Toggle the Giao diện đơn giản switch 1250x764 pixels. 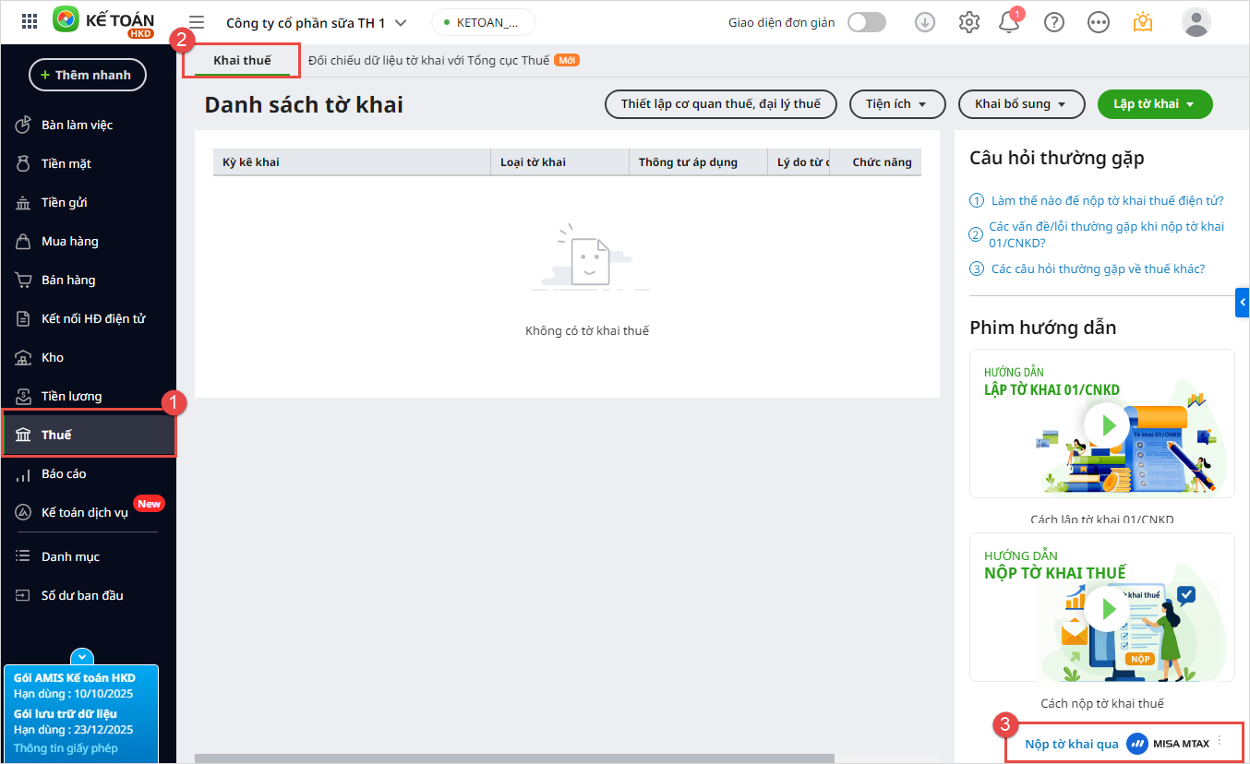[x=866, y=22]
